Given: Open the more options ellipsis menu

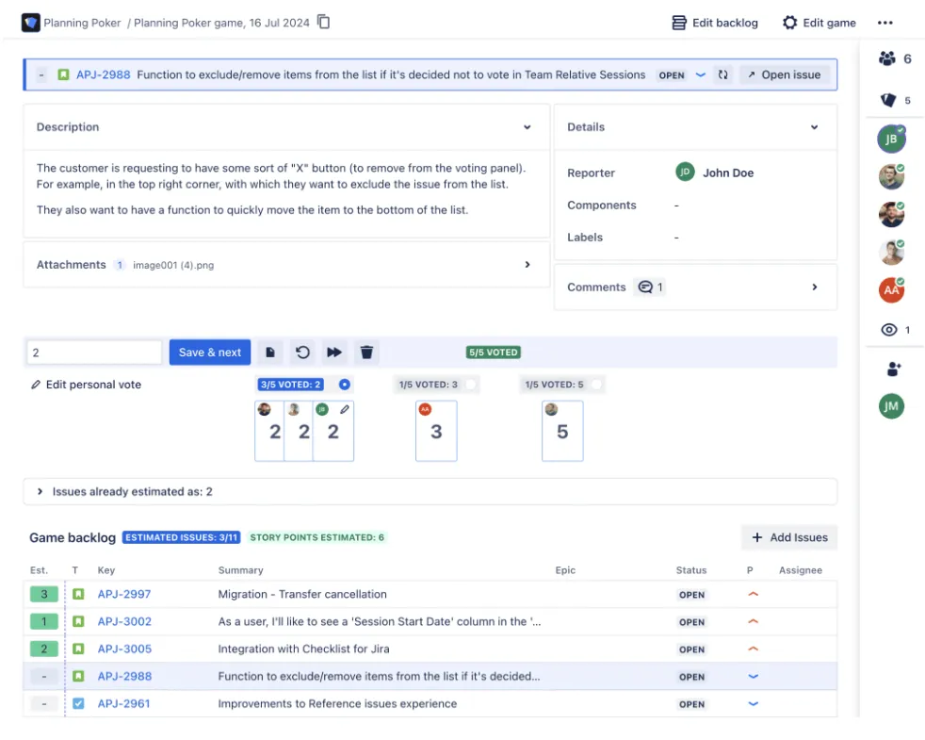Looking at the screenshot, I should (884, 23).
